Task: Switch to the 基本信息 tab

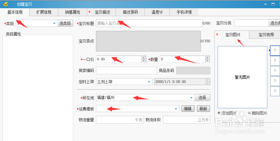Action: (15, 12)
